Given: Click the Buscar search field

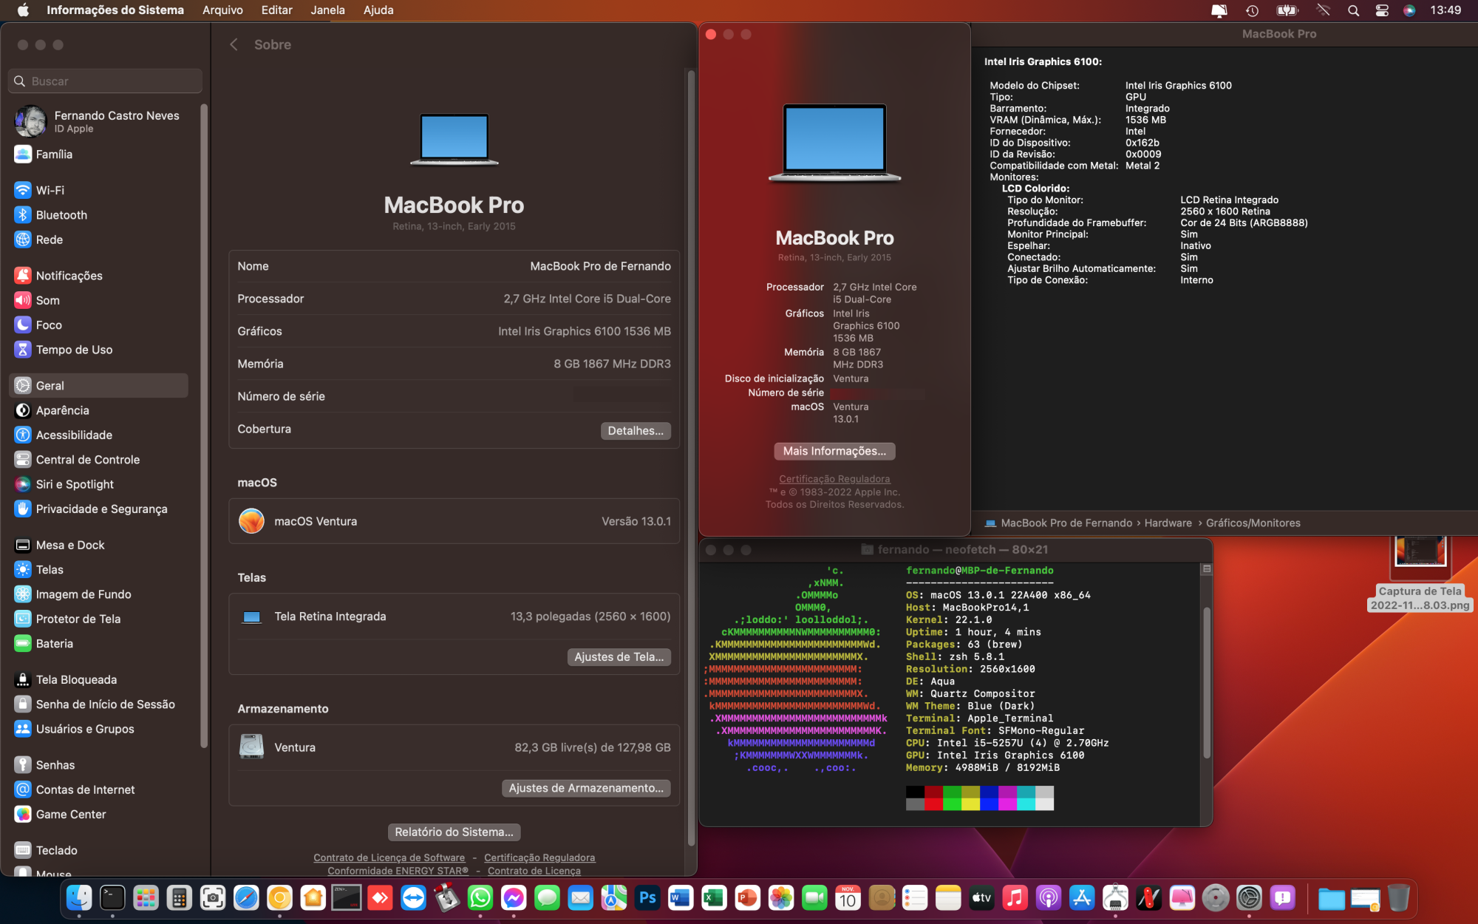Looking at the screenshot, I should (x=105, y=81).
